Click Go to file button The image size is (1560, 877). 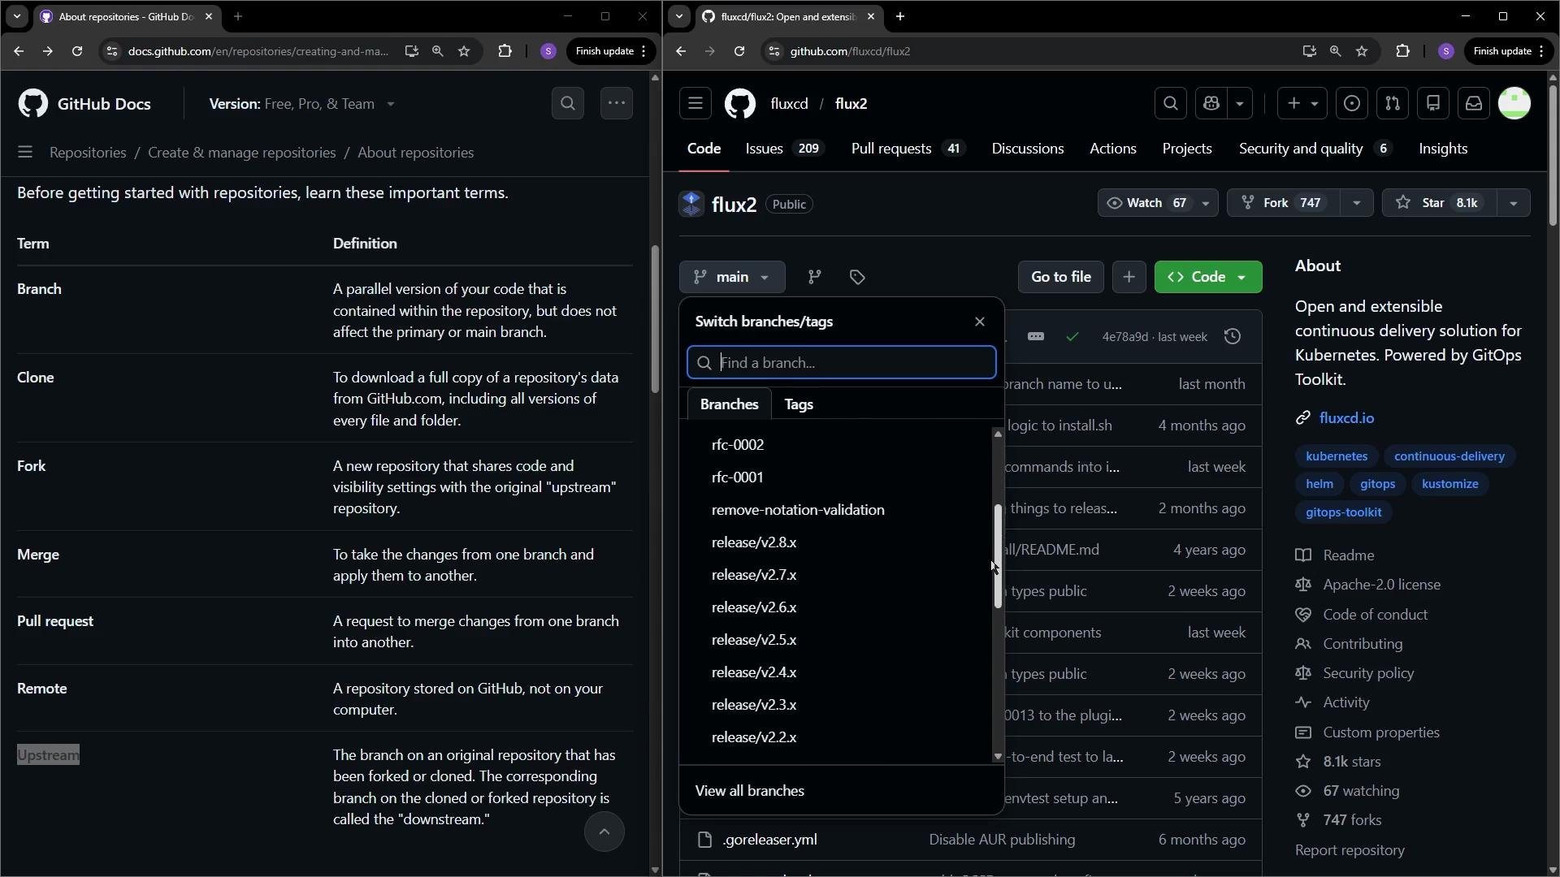point(1060,277)
